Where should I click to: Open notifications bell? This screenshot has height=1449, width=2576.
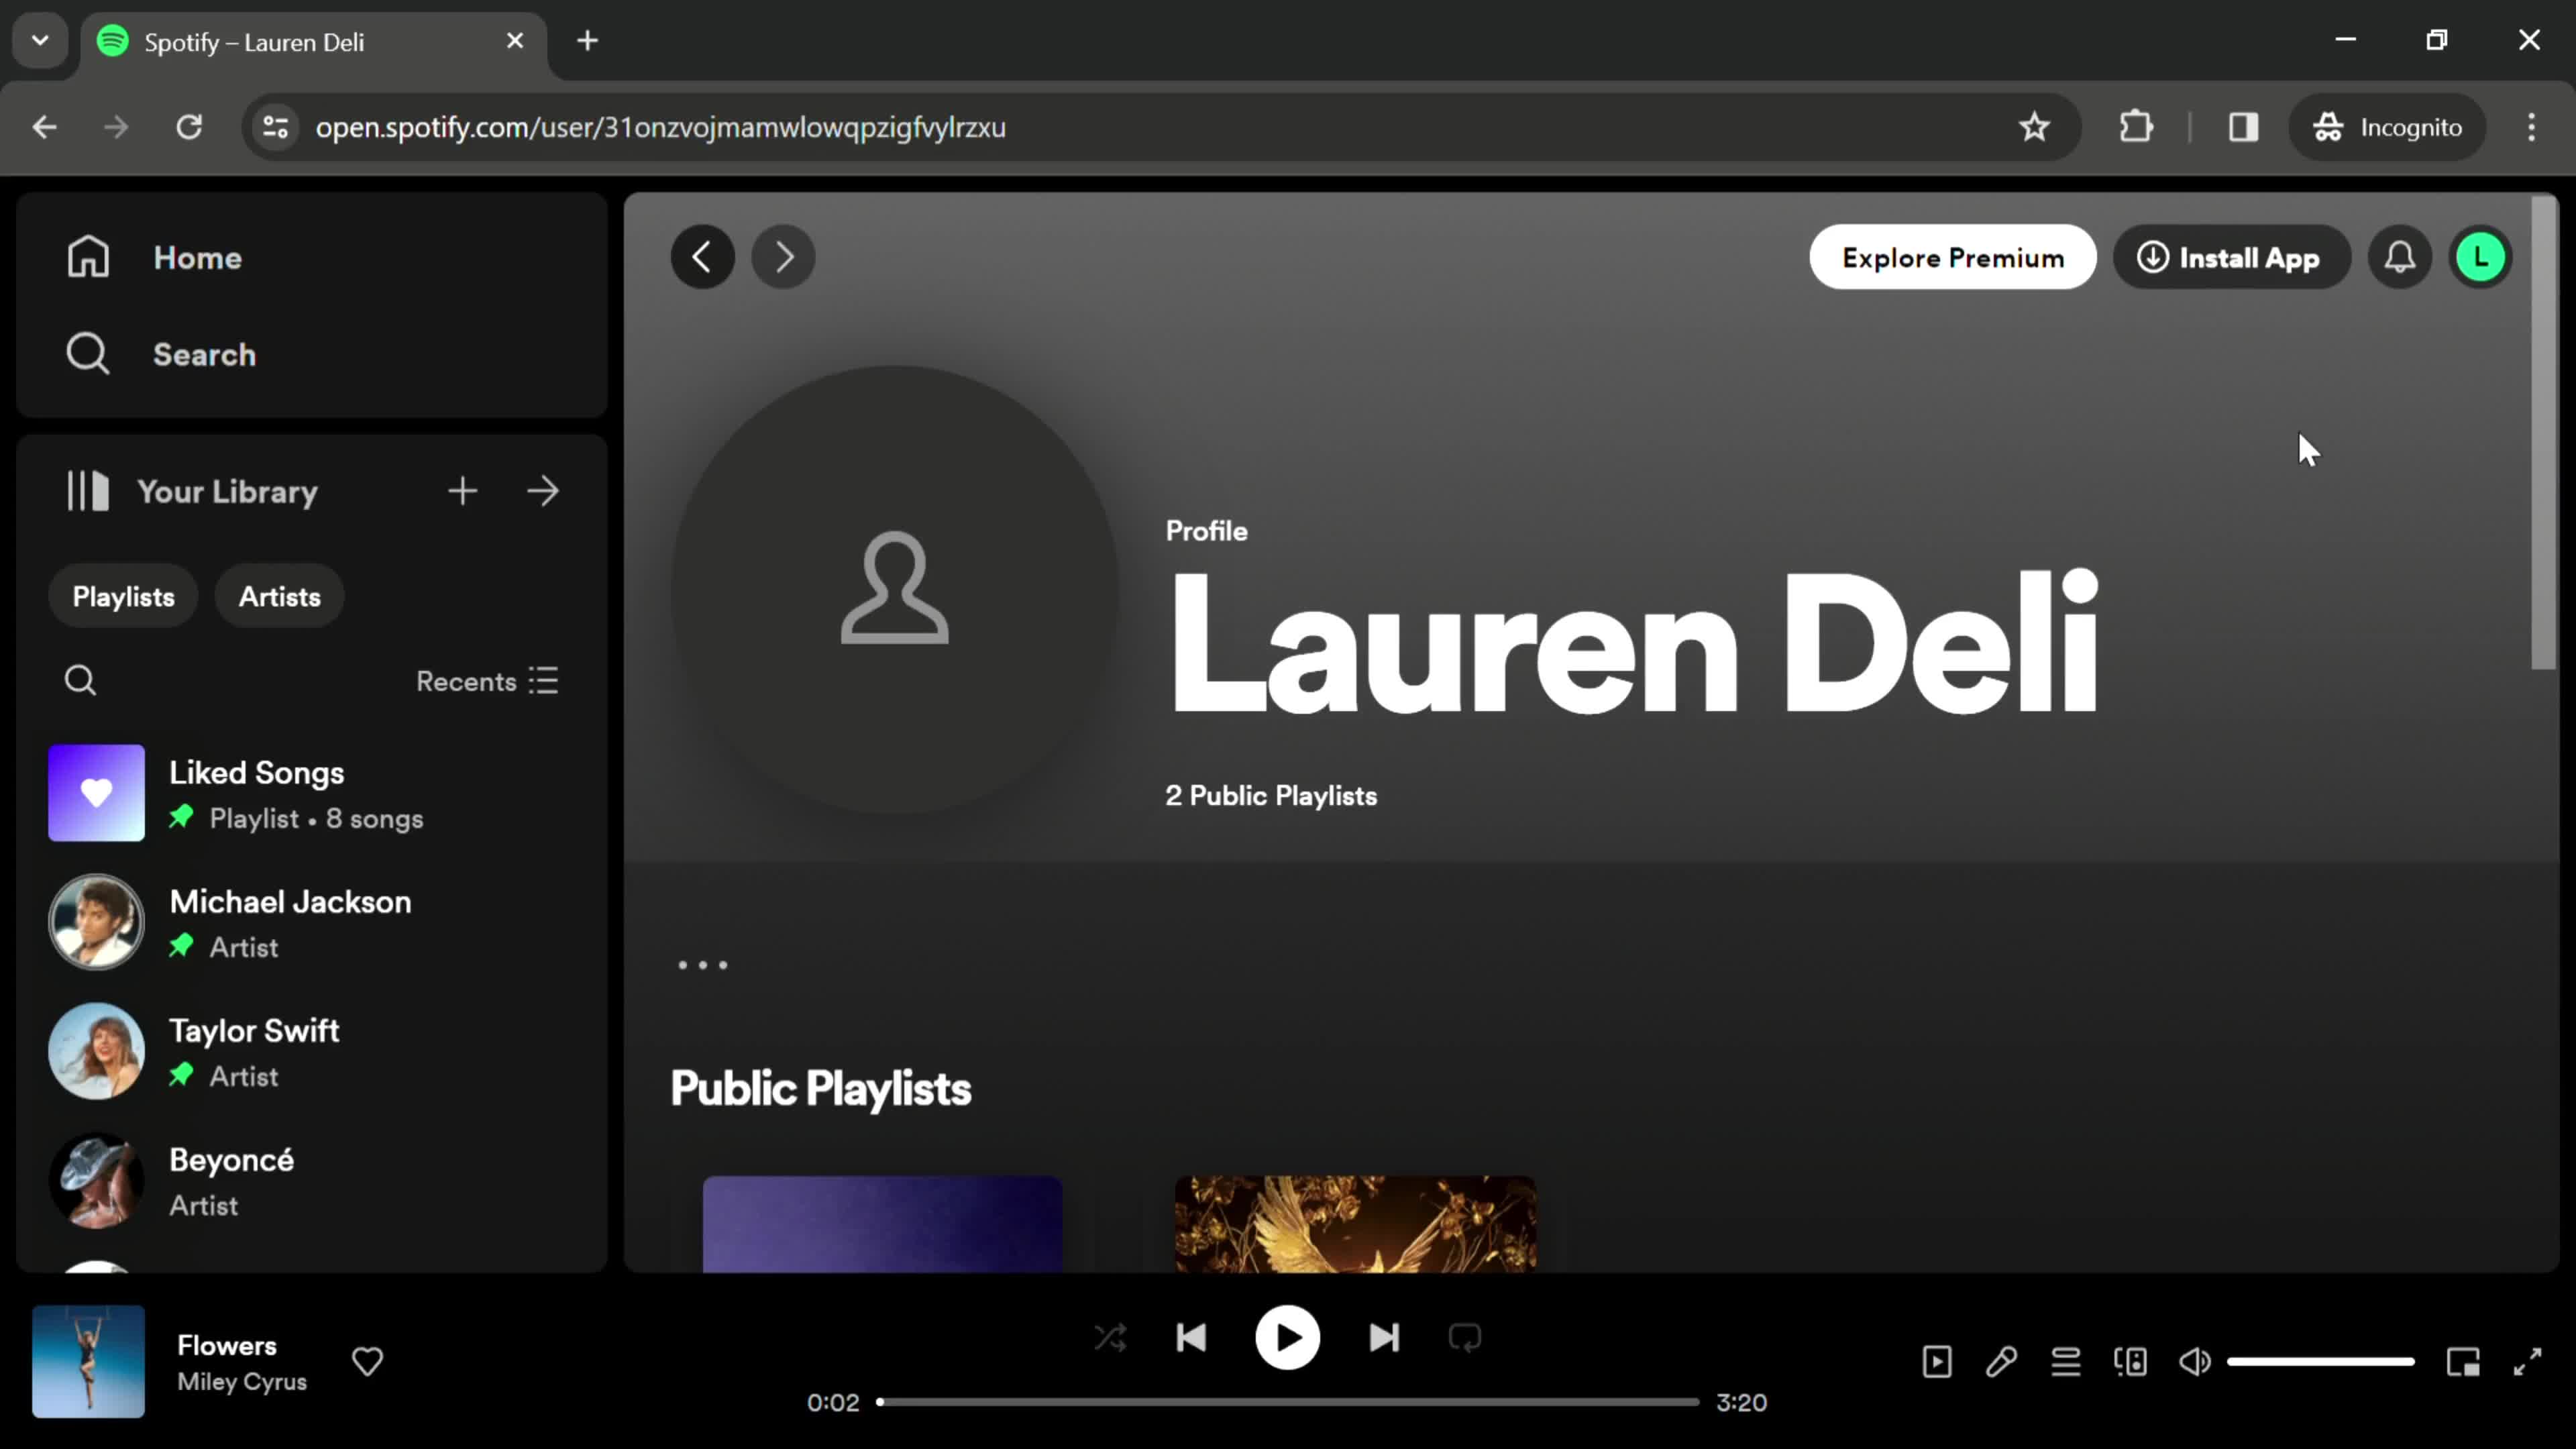point(2400,257)
